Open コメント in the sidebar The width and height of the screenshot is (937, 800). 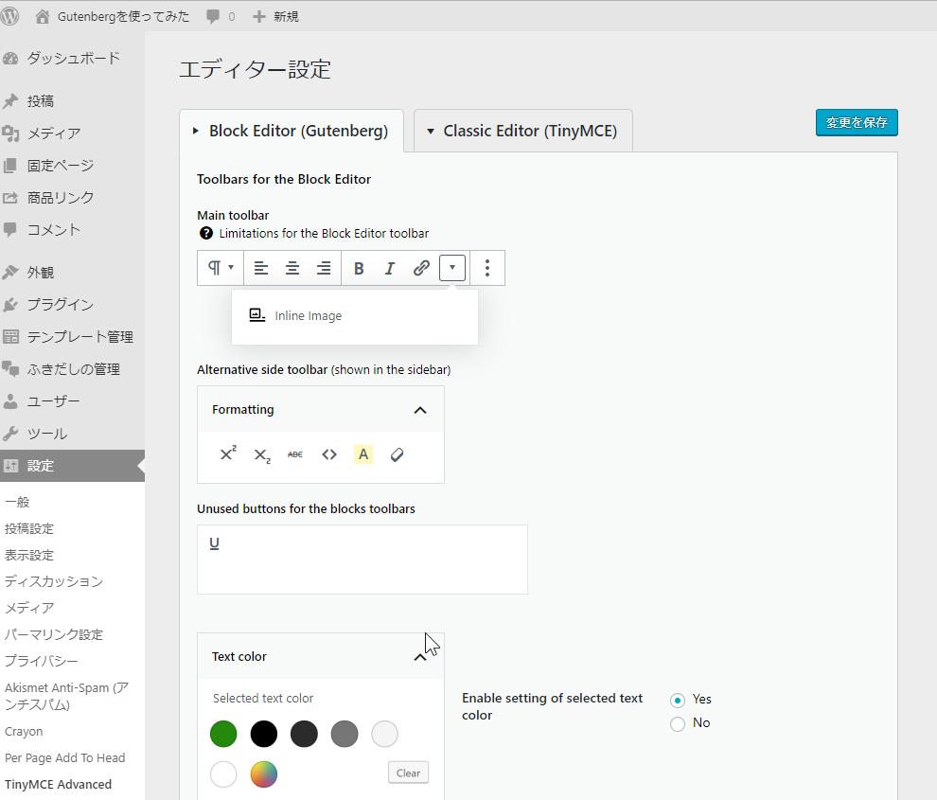72,230
